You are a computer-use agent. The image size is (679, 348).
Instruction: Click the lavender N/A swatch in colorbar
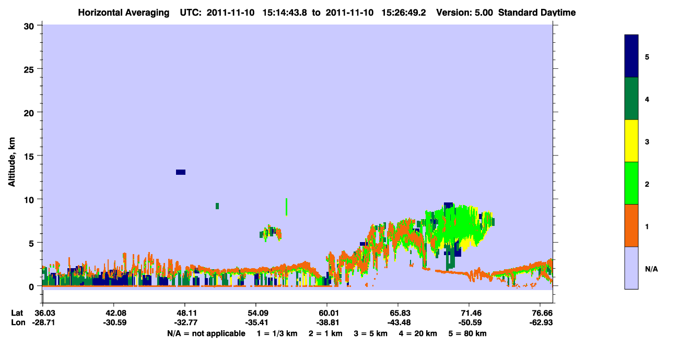pos(631,268)
